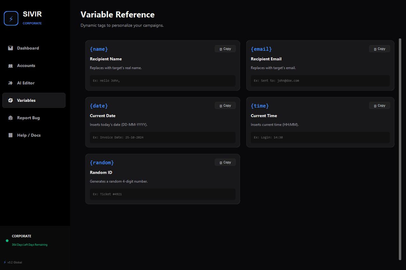Click the AI Editor sparkle icon
The width and height of the screenshot is (406, 270).
tap(10, 83)
